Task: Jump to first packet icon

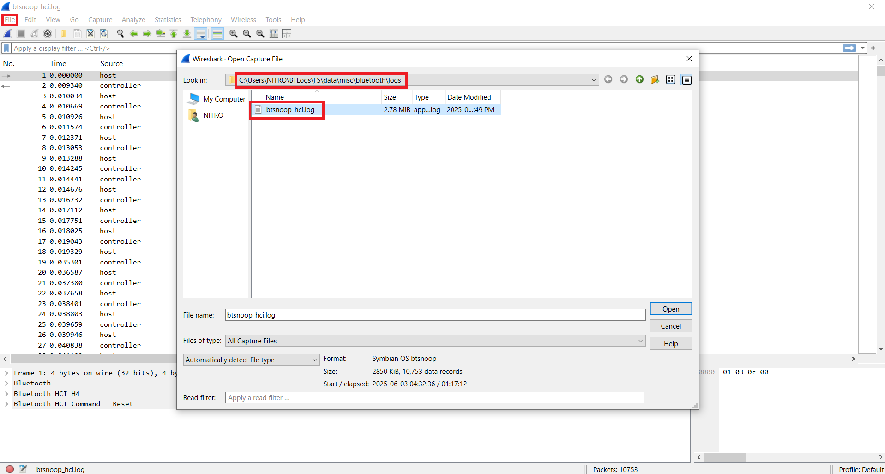Action: [x=174, y=34]
